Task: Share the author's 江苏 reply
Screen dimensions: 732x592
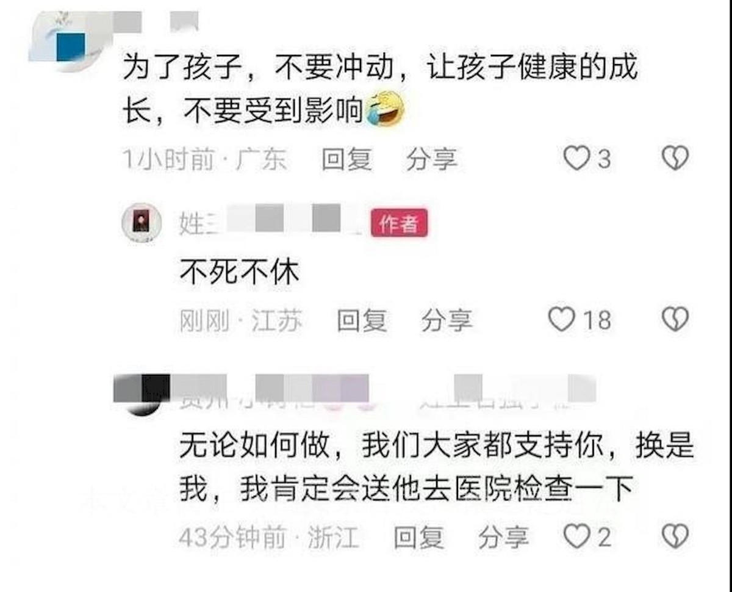Action: [447, 320]
